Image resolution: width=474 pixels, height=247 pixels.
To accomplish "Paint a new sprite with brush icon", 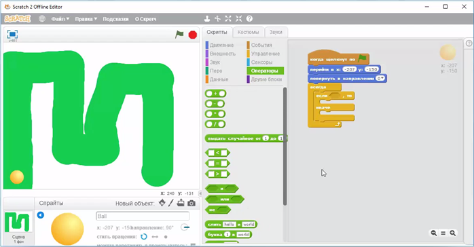I will coord(171,203).
